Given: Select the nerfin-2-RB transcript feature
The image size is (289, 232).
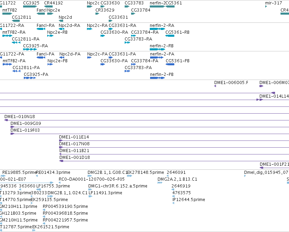Looking at the screenshot, I should [x=157, y=49].
